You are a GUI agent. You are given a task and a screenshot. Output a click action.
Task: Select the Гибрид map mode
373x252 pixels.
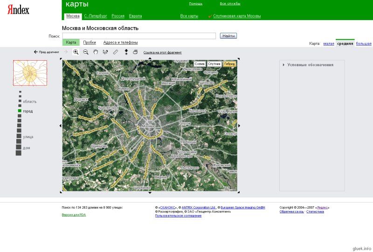tap(229, 63)
